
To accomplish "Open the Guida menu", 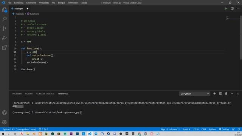I will point(84,3).
